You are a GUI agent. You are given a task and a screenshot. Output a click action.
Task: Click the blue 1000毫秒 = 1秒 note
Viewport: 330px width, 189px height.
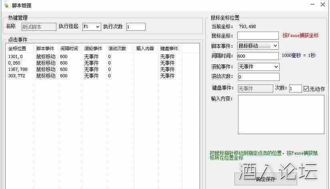pos(299,55)
